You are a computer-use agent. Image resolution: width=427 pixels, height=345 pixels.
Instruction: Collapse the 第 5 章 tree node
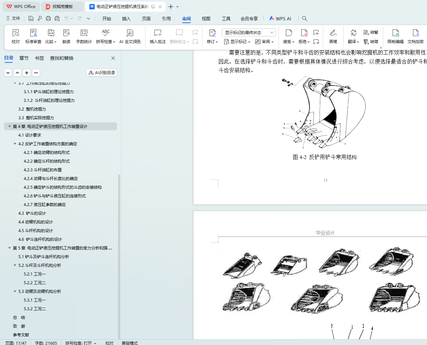[9, 248]
